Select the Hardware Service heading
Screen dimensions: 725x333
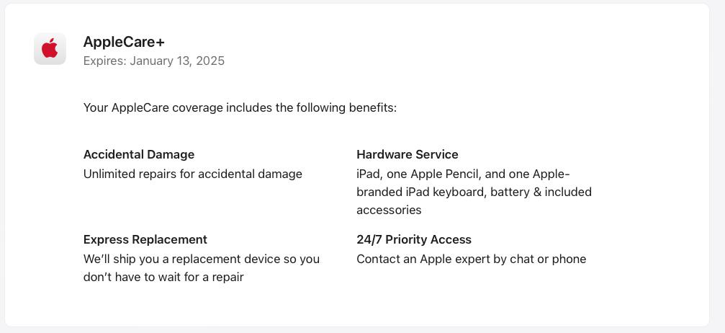pyautogui.click(x=407, y=154)
